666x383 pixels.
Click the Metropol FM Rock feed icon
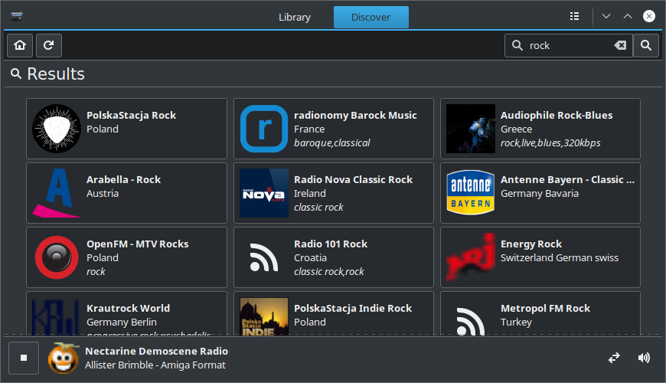point(471,322)
